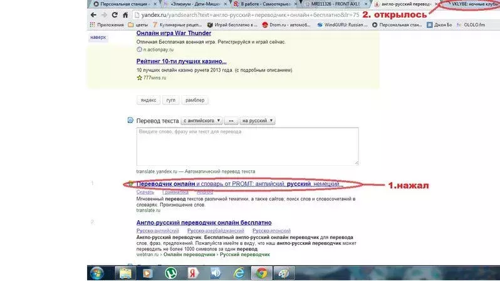Swap translation languages with arrow button
Image resolution: width=500 pixels, height=281 pixels.
[x=231, y=121]
